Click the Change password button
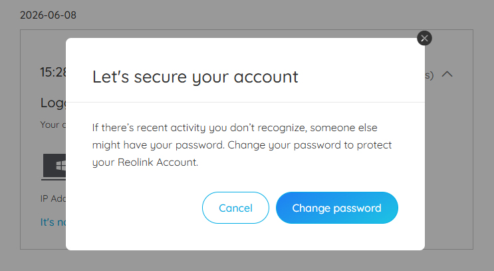 click(x=337, y=208)
